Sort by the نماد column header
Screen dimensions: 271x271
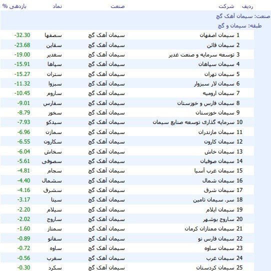pos(57,6)
